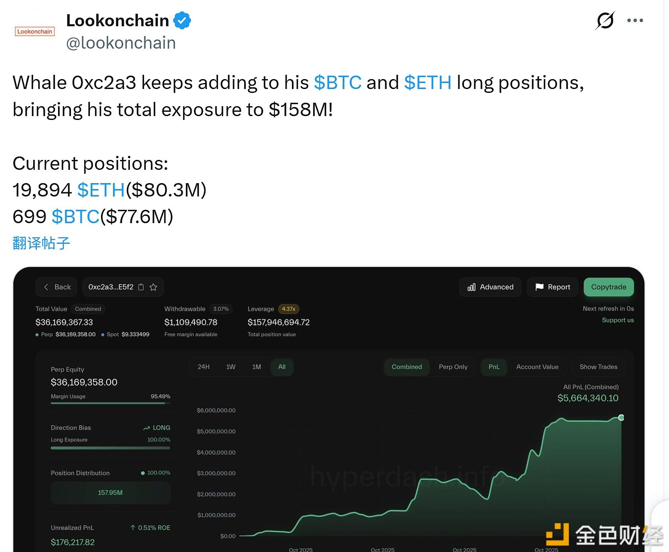Switch chart to Perp Only
The height and width of the screenshot is (552, 669).
tap(453, 367)
